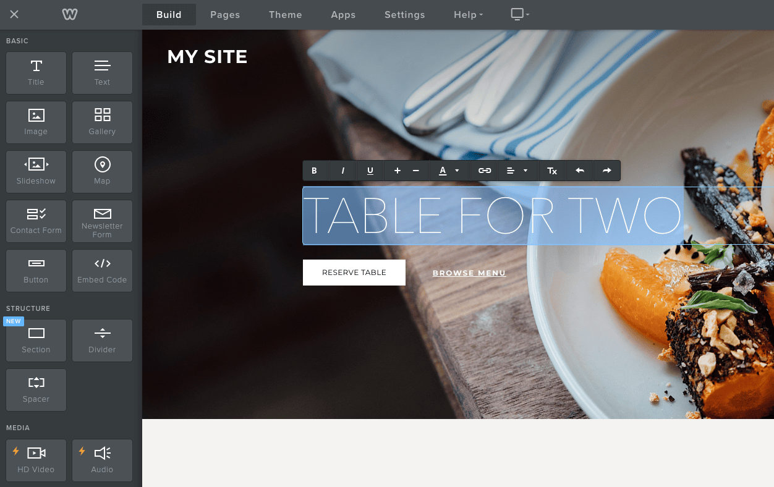Toggle underline formatting in text toolbar
774x487 pixels.
pos(370,171)
